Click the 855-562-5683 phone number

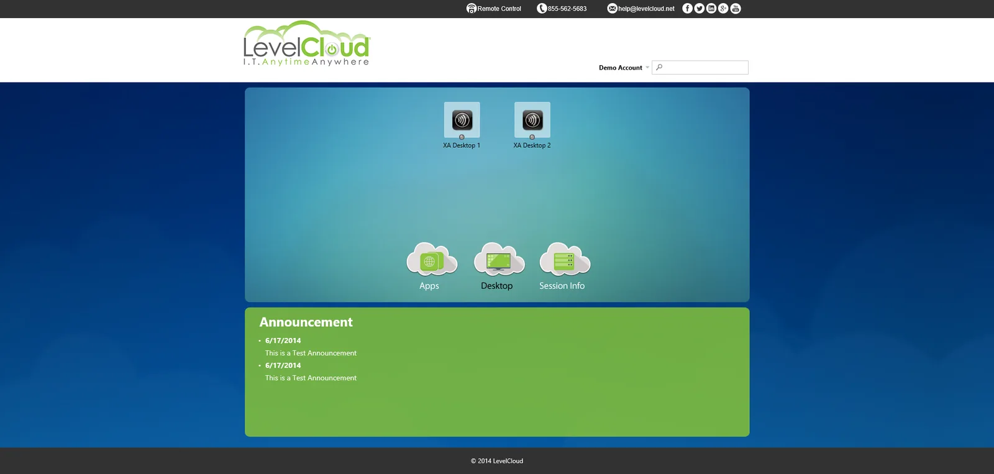pyautogui.click(x=567, y=9)
